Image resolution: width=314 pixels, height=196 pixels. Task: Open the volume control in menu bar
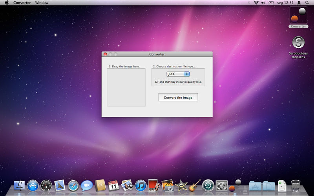(x=263, y=3)
